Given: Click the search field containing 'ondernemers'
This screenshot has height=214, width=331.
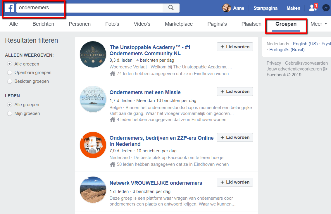Looking at the screenshot, I should (89, 8).
